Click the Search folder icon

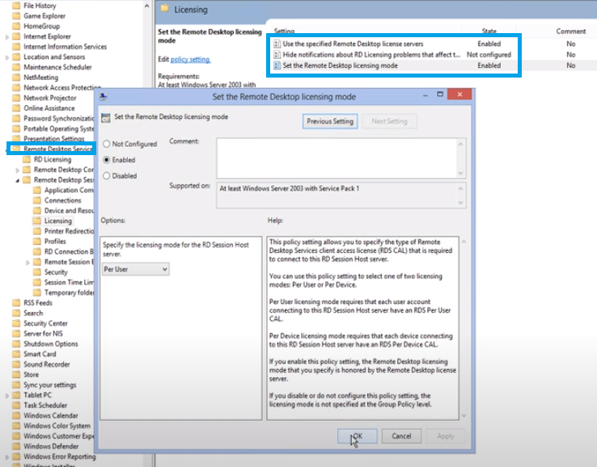pyautogui.click(x=16, y=313)
